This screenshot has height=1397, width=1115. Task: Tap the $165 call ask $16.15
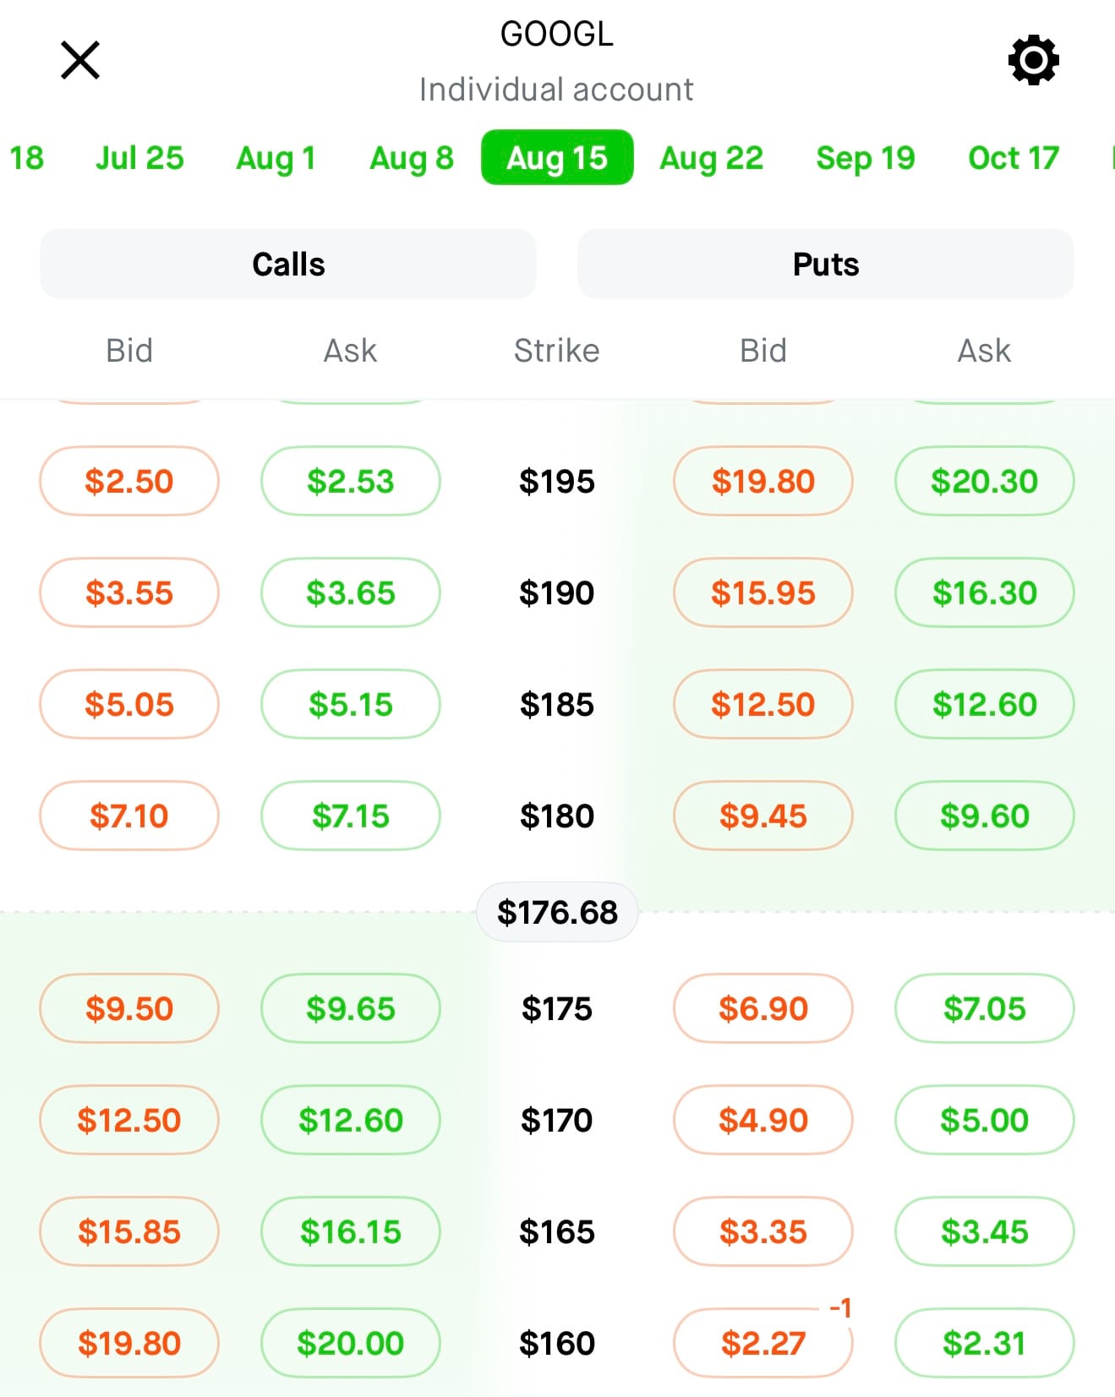[351, 1231]
